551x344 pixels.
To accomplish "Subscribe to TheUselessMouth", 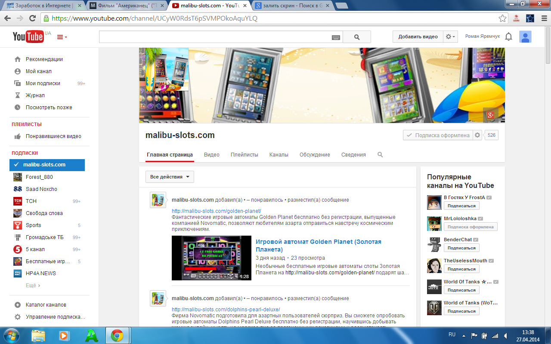I will (x=461, y=269).
